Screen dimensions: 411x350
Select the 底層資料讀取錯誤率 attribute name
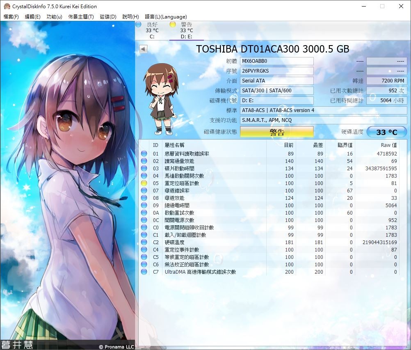click(187, 153)
